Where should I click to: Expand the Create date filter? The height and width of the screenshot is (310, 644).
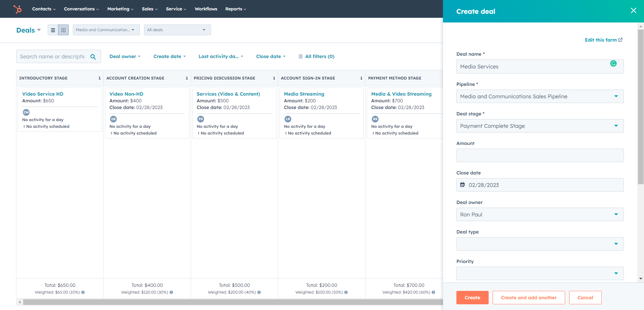click(169, 56)
